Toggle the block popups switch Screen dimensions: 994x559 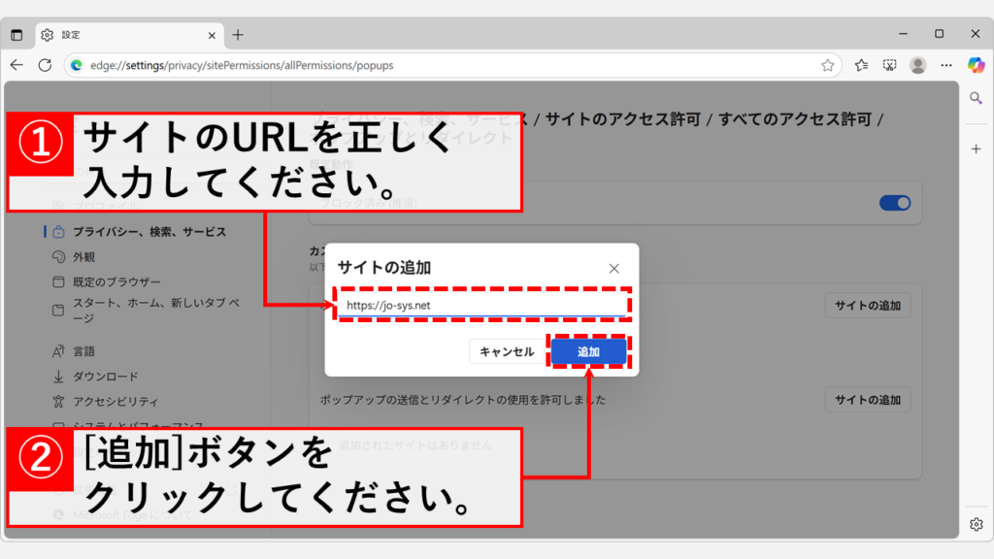pos(895,203)
